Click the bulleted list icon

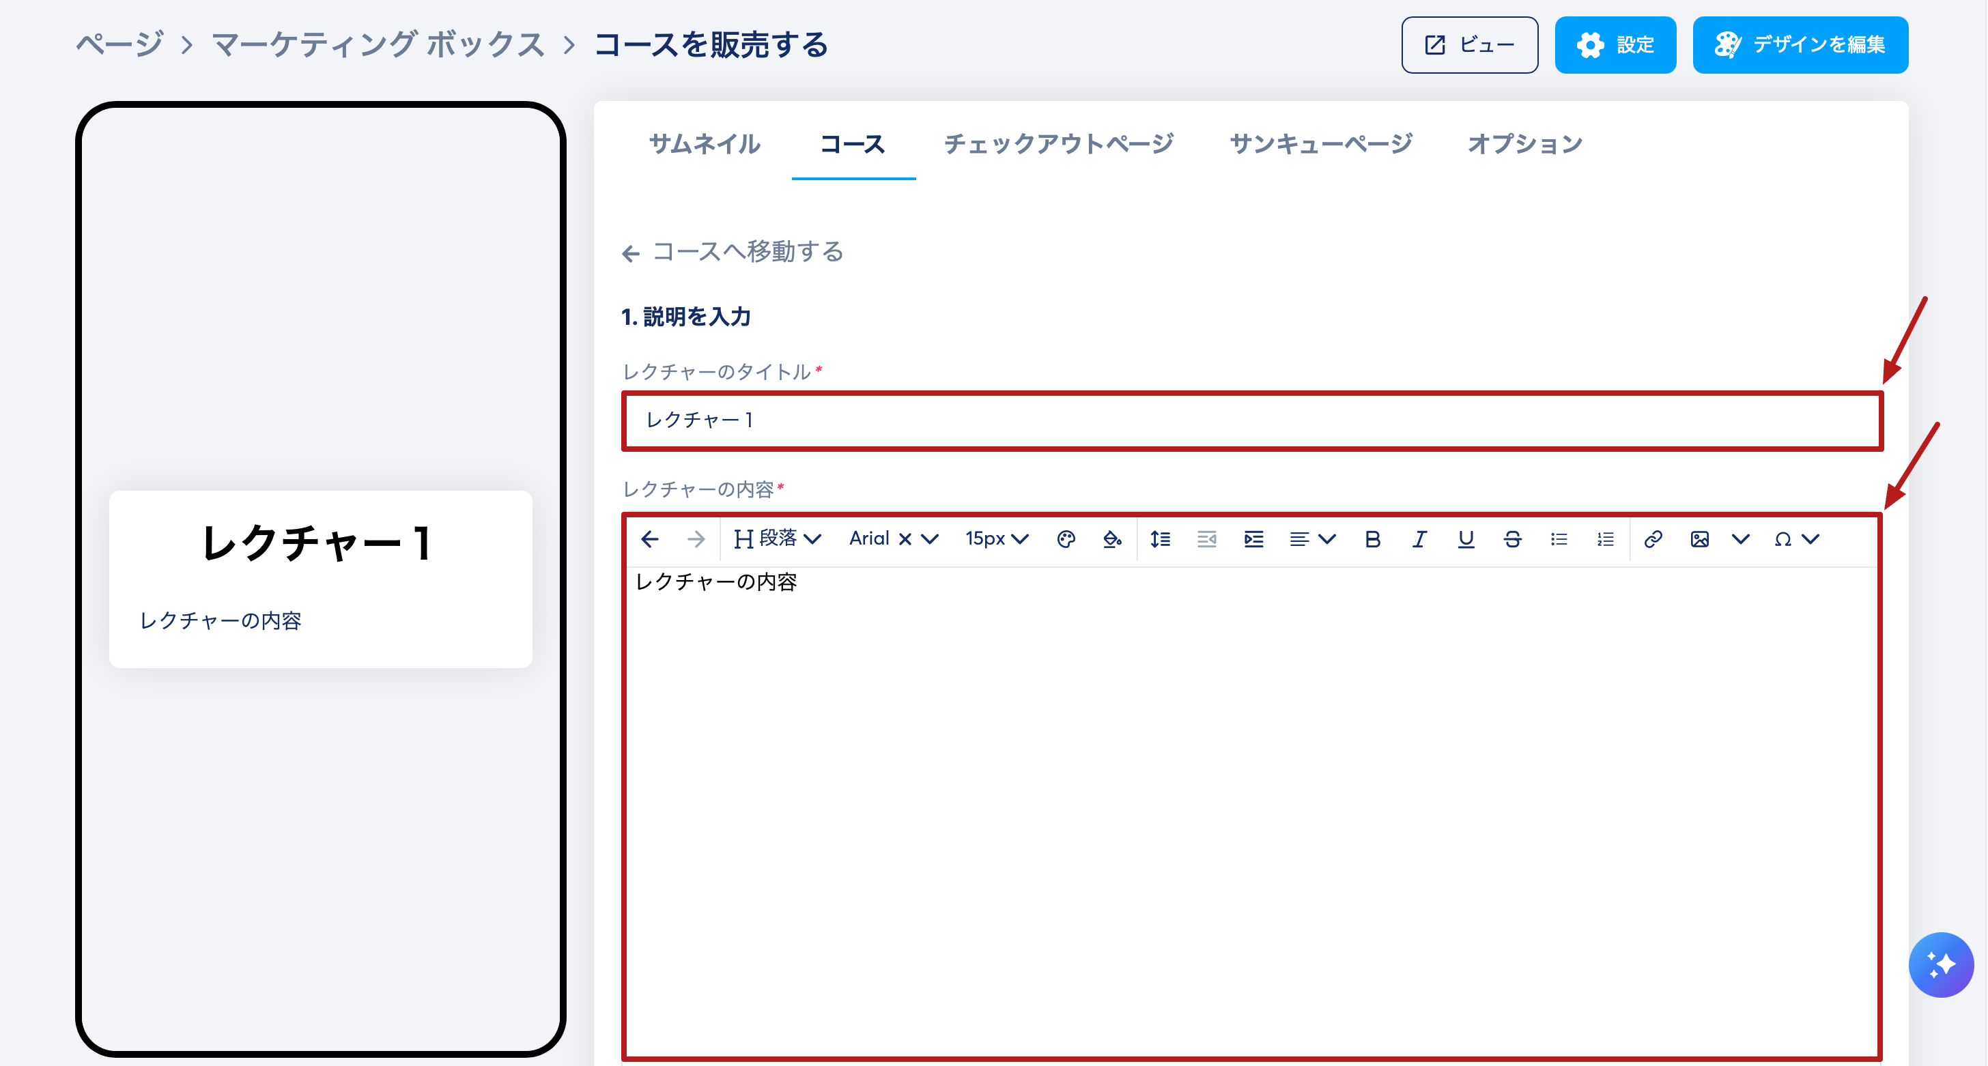(x=1559, y=539)
